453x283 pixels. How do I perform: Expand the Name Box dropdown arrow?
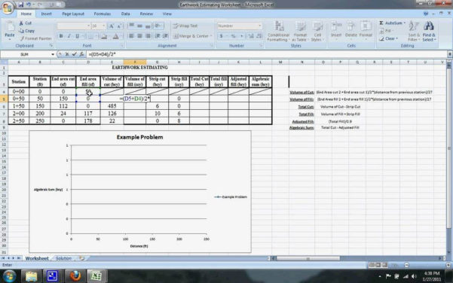(x=53, y=54)
